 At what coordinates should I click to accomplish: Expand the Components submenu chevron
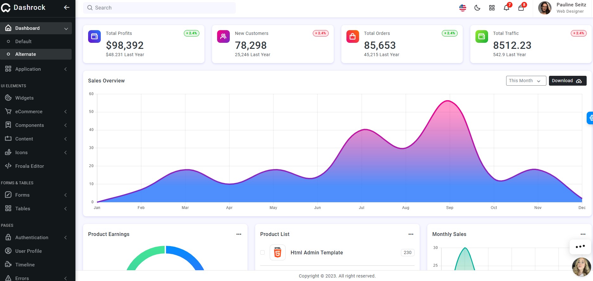click(66, 125)
